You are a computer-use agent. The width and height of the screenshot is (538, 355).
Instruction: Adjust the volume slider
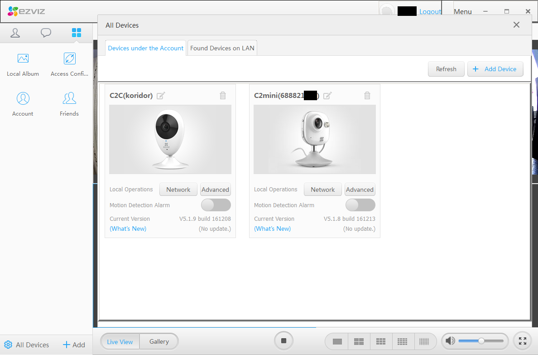tap(481, 341)
